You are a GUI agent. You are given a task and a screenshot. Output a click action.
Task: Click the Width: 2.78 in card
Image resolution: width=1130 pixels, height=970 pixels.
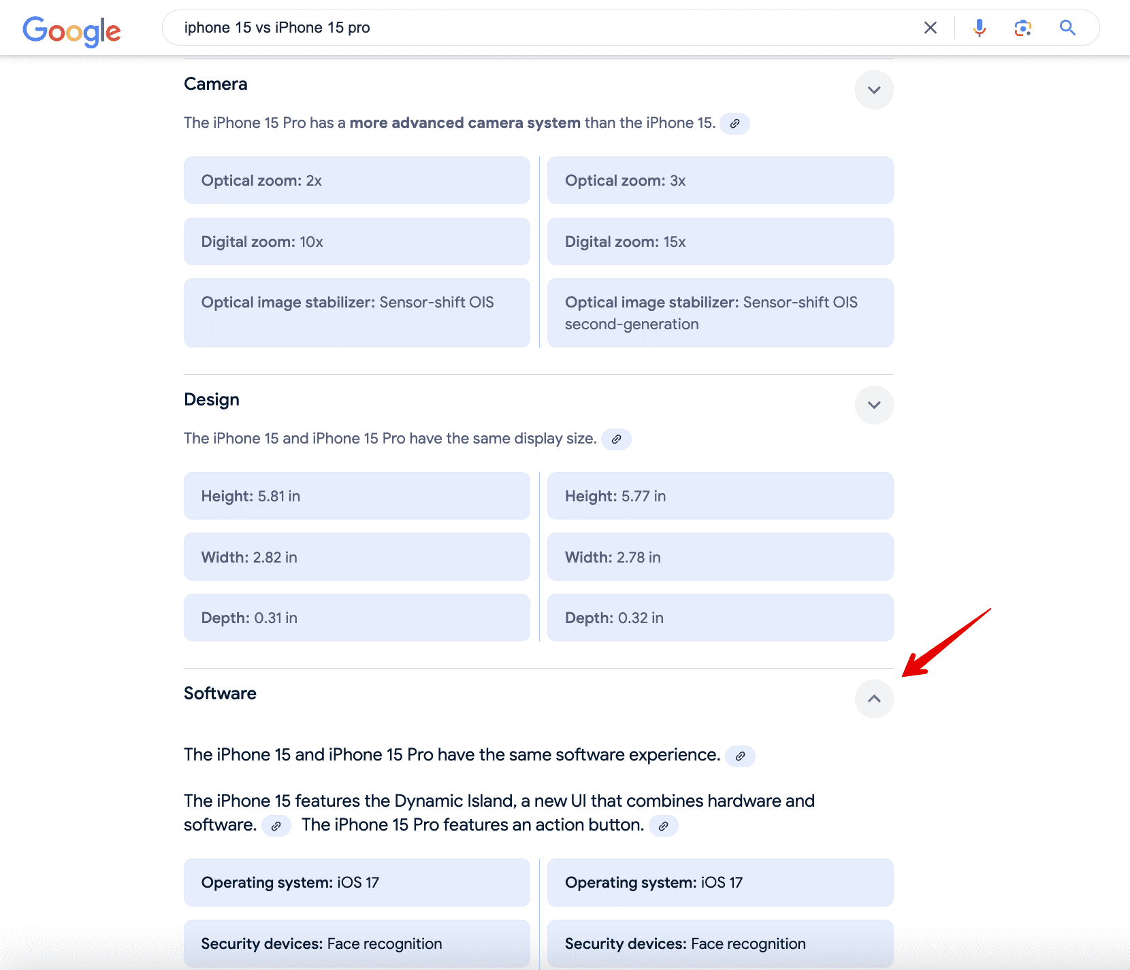(720, 557)
